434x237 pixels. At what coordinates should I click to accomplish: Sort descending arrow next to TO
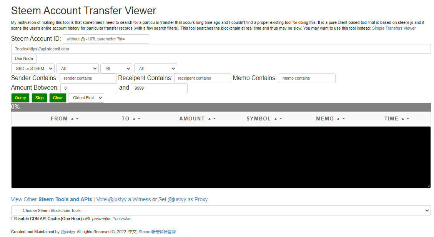point(139,119)
